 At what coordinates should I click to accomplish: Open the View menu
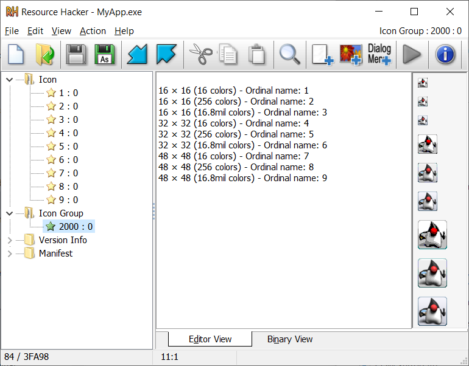62,31
